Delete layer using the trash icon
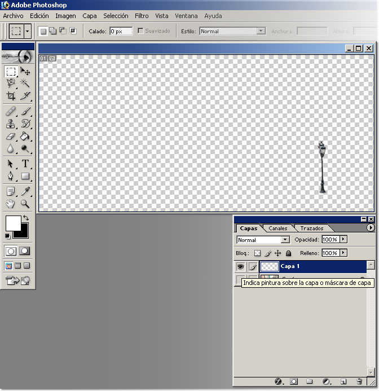Screen dimensions: 379x391 pyautogui.click(x=359, y=382)
